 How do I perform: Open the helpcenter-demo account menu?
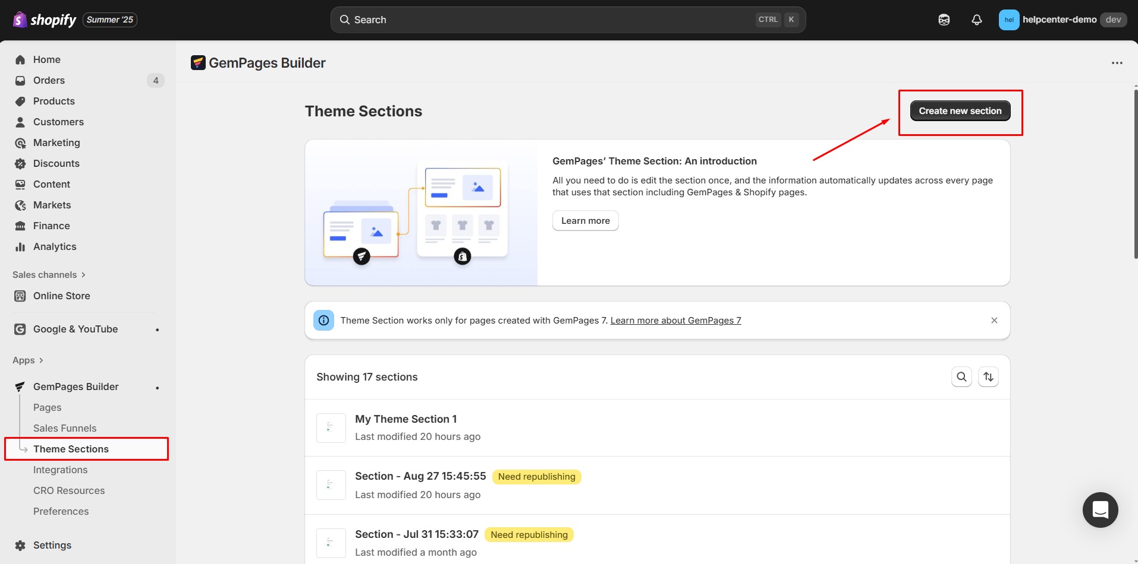click(1060, 19)
